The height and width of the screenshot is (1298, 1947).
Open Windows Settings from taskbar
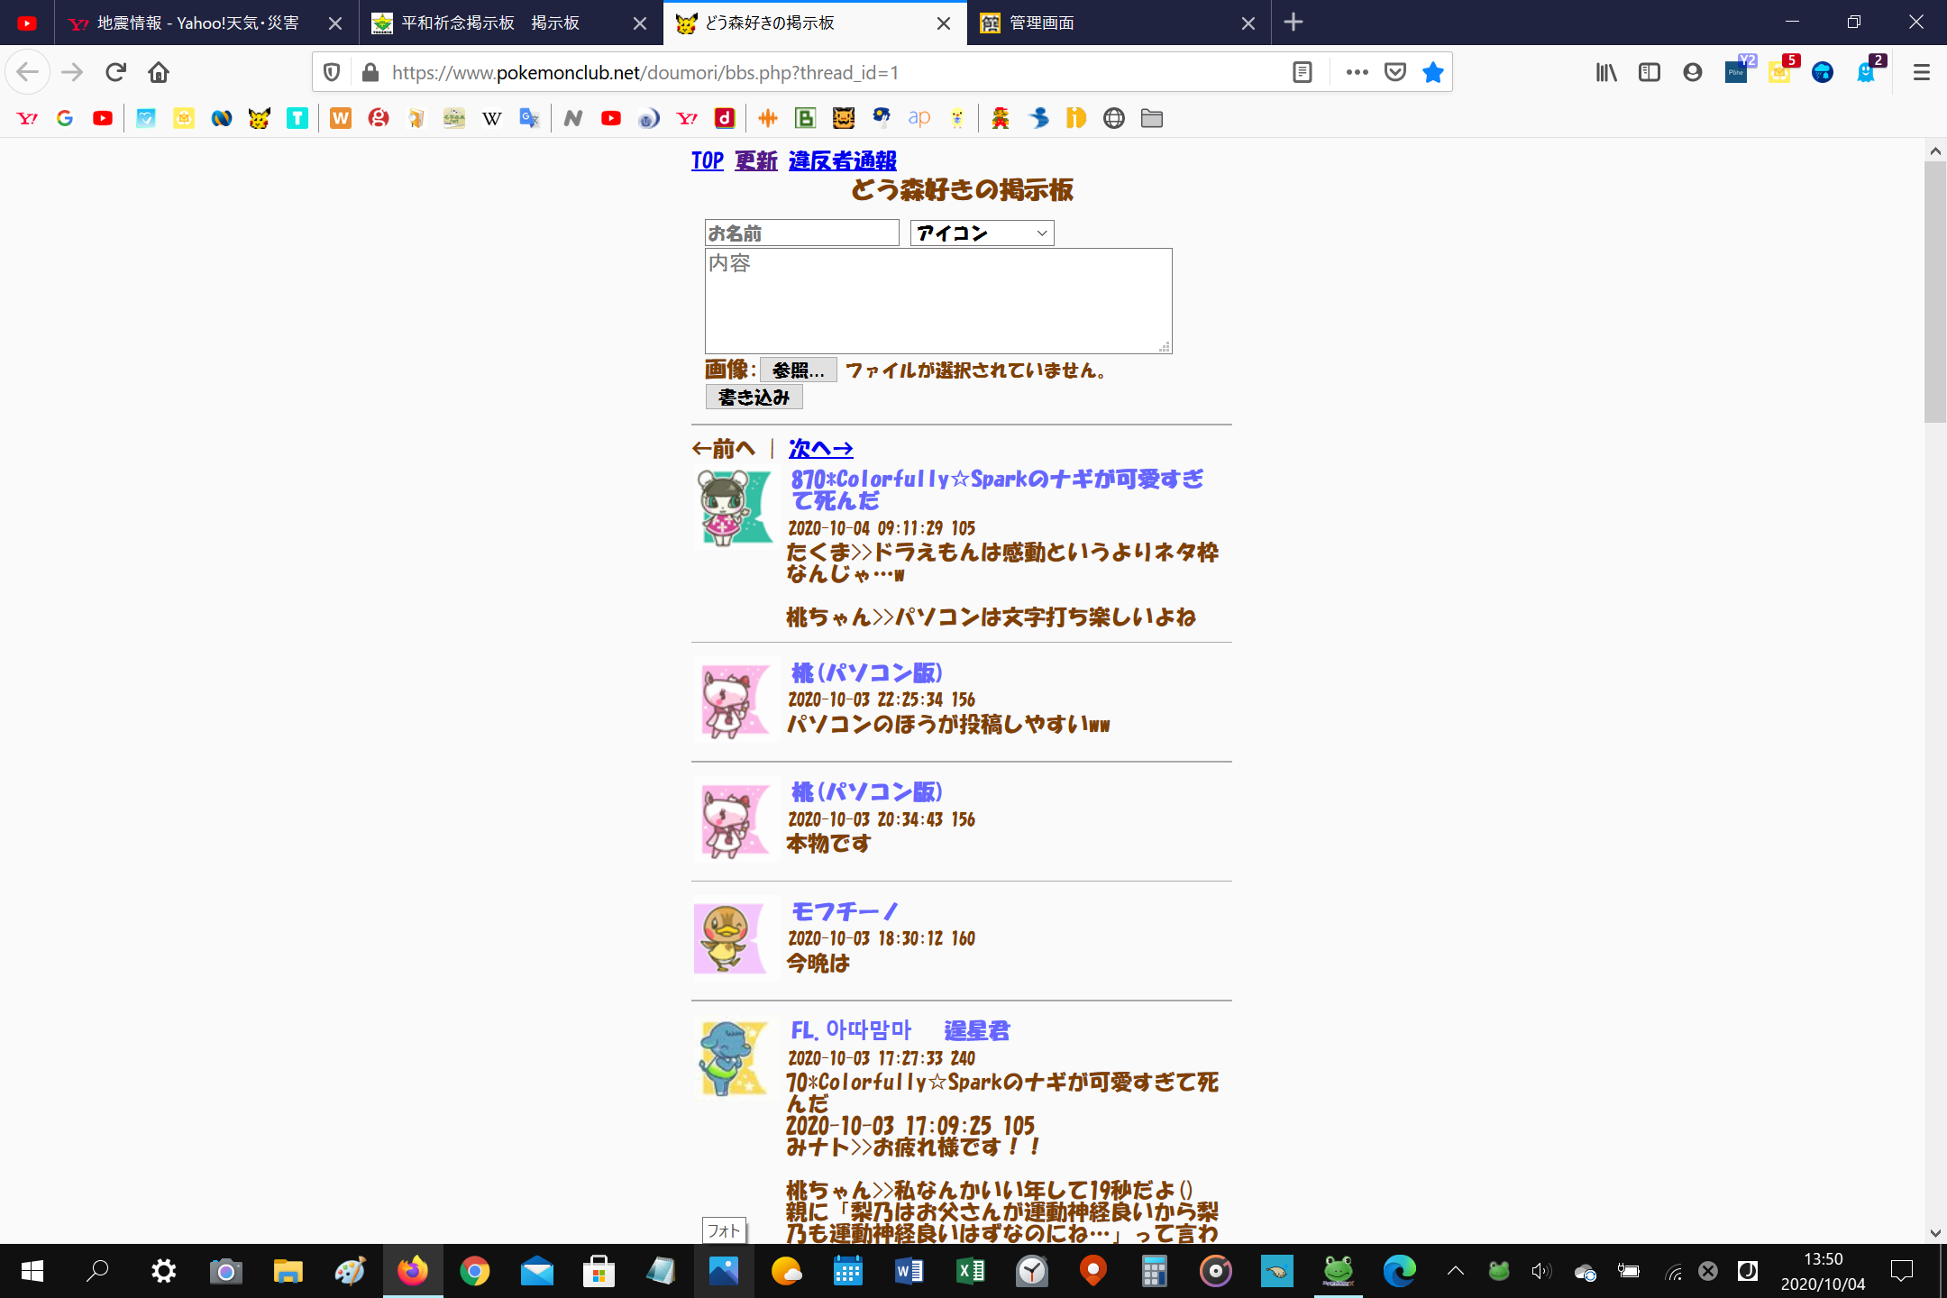pyautogui.click(x=164, y=1271)
